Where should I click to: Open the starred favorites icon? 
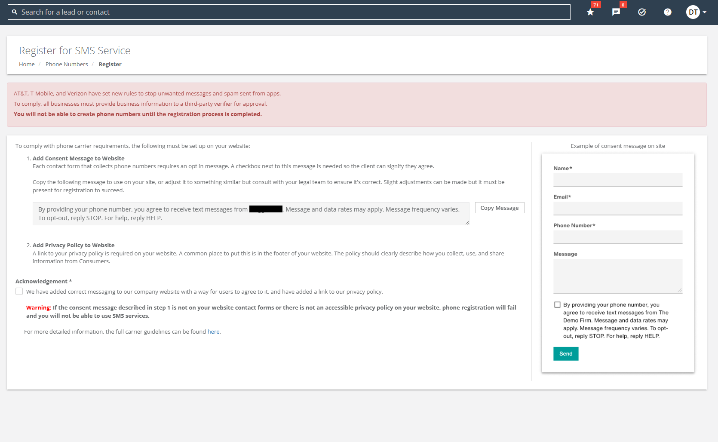590,12
